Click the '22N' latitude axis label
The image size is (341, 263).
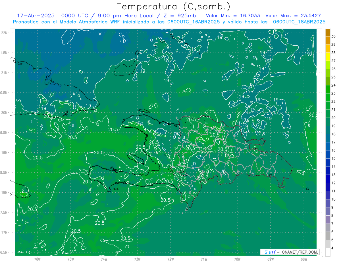click(x=4, y=33)
